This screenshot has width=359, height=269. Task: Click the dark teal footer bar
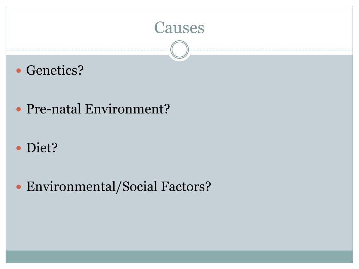point(179,257)
